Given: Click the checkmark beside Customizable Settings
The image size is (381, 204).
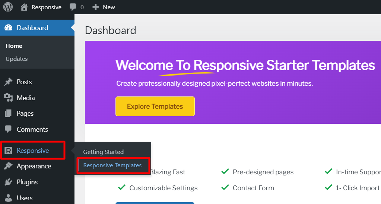Looking at the screenshot, I should [x=122, y=187].
